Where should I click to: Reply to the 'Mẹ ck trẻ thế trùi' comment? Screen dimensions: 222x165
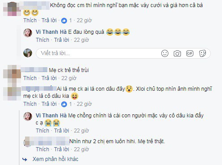(x=49, y=78)
